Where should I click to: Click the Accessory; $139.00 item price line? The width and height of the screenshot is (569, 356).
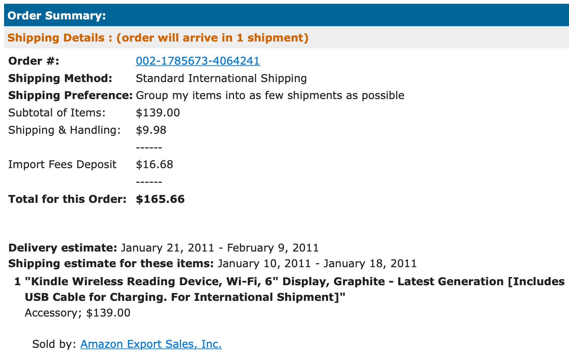[78, 313]
